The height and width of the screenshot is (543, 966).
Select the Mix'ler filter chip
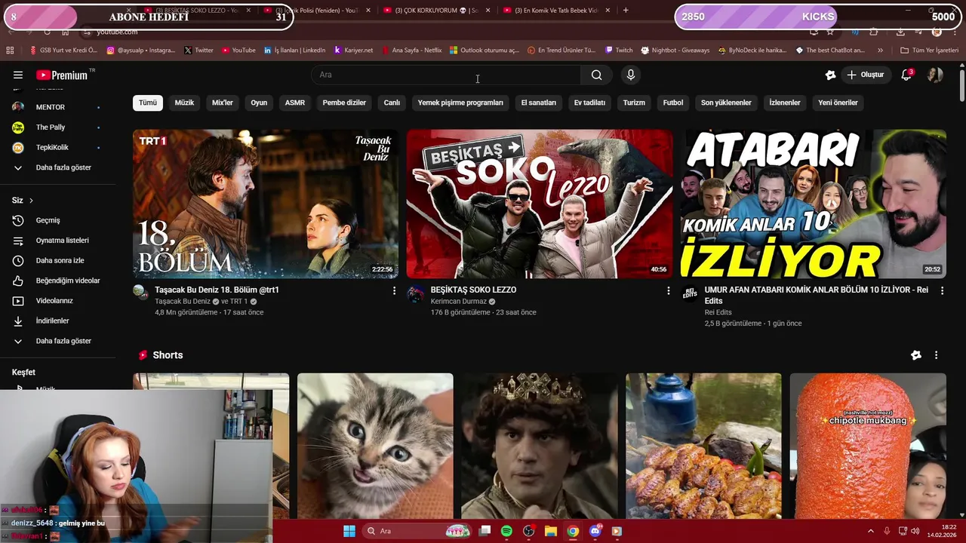[x=223, y=103]
